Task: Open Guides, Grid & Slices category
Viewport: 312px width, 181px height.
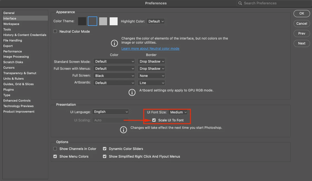Action: click(x=25, y=84)
